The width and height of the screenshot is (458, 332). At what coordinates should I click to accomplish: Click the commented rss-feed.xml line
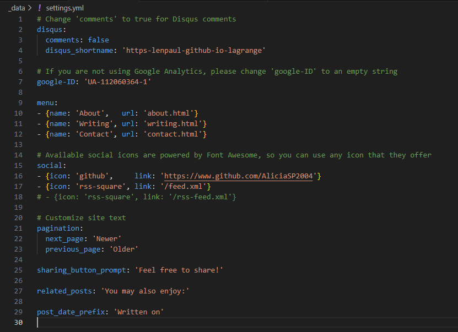click(137, 197)
